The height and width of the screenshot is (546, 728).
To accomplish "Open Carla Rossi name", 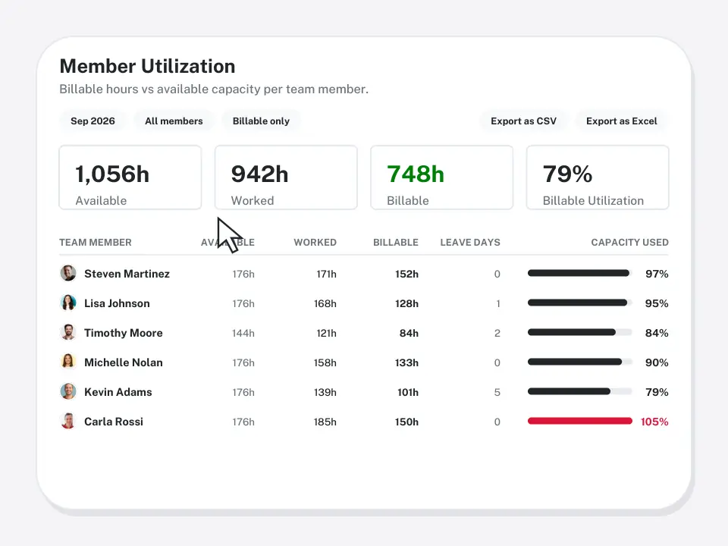I will click(x=114, y=422).
